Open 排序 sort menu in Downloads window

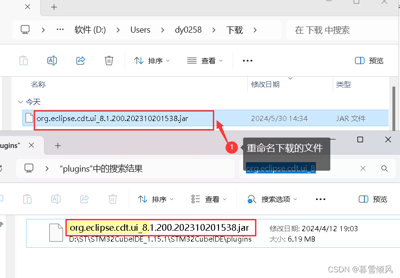pos(152,61)
